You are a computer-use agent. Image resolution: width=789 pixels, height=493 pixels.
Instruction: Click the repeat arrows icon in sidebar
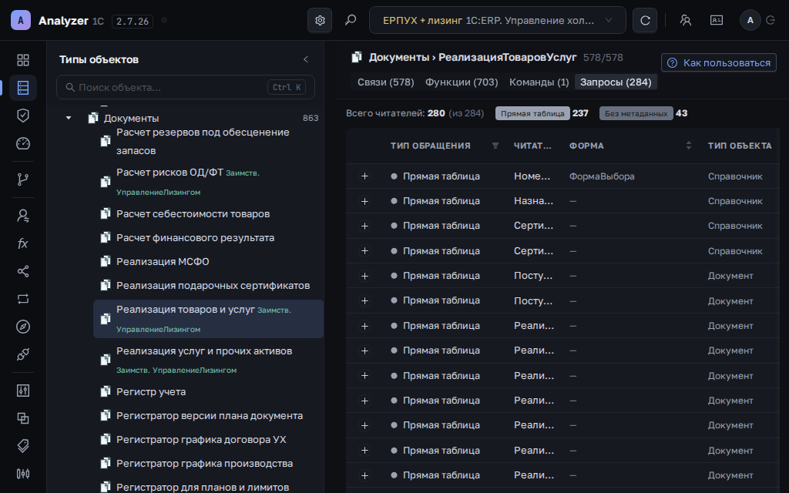click(x=23, y=299)
